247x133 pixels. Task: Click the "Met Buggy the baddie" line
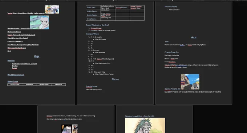pos(172,55)
